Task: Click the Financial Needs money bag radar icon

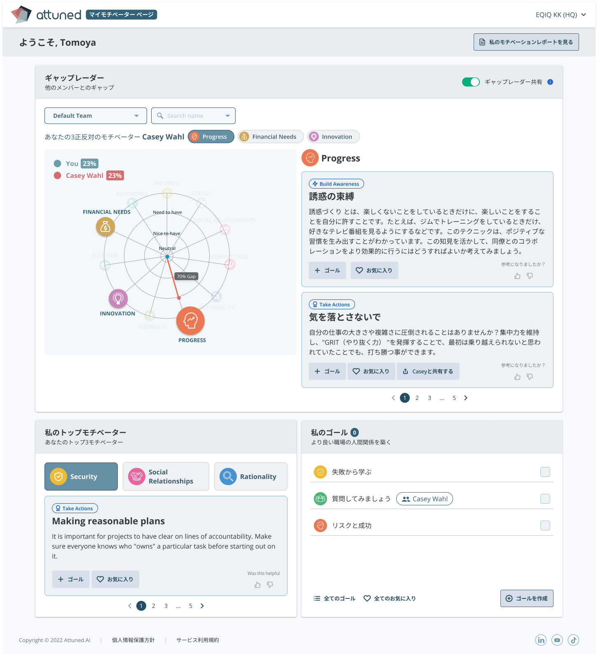Action: [x=105, y=227]
